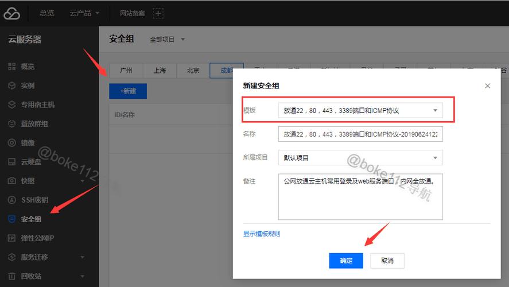Click the 专用宿主机 icon in sidebar
The width and height of the screenshot is (509, 287).
point(11,104)
